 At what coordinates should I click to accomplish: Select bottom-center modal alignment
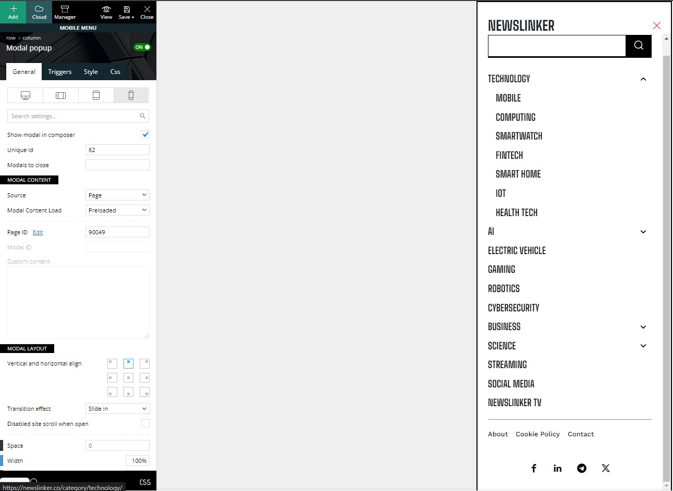coord(128,392)
